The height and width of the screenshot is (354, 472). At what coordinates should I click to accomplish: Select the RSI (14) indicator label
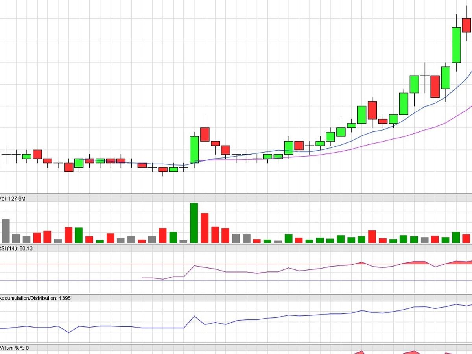[16, 248]
